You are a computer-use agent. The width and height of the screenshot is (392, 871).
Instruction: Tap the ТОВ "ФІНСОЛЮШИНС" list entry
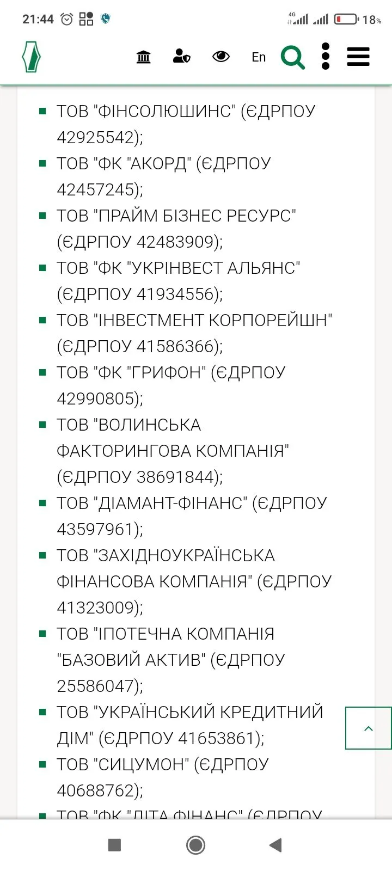tap(185, 124)
